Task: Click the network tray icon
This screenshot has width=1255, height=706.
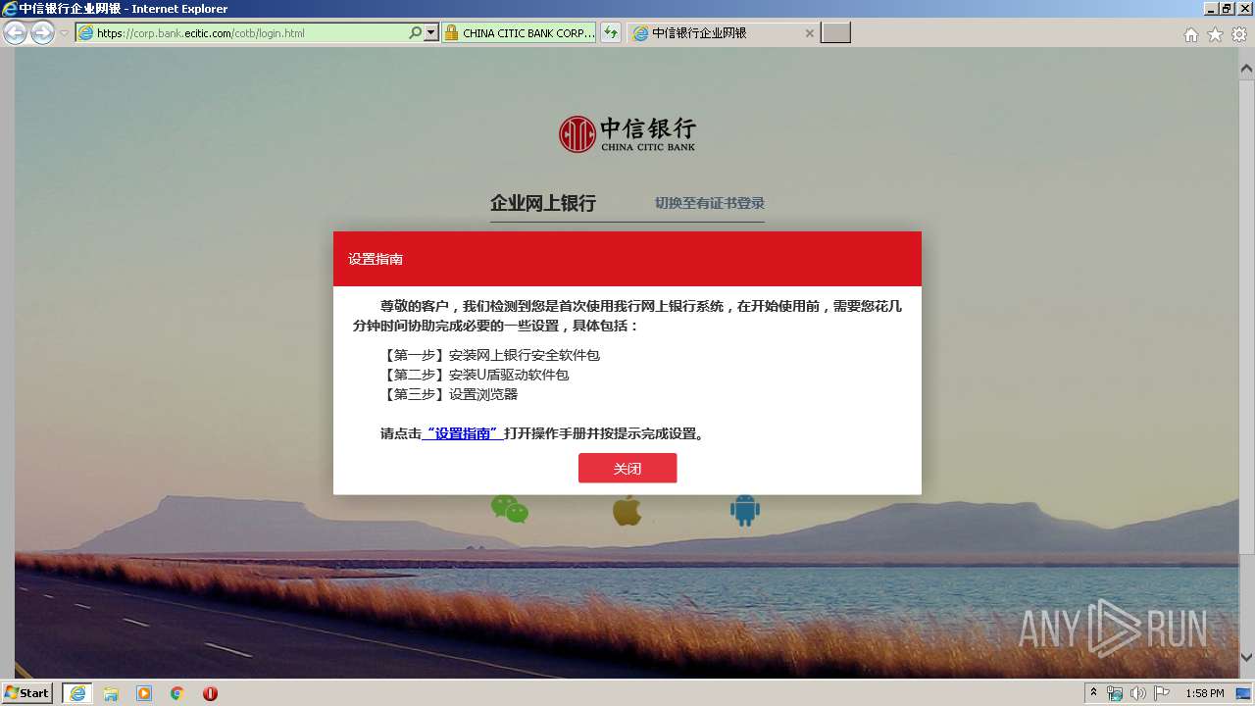Action: [1115, 693]
